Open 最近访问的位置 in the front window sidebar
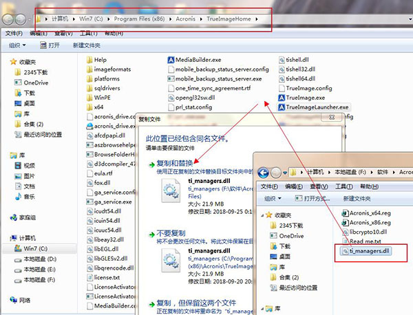Viewport: 413px width, 315px height. point(294,288)
